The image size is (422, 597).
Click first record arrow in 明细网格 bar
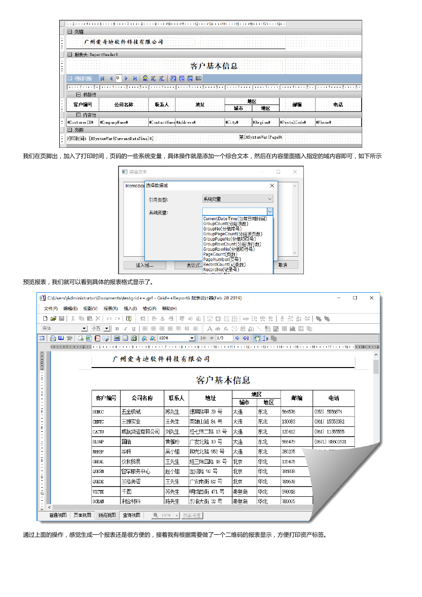coord(103,78)
